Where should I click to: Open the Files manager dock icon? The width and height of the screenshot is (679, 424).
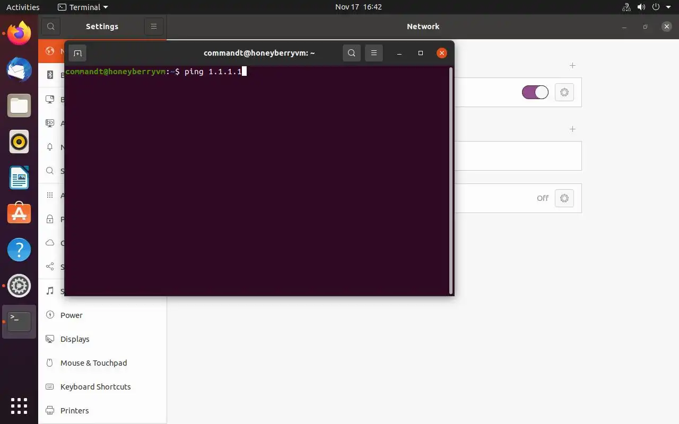click(19, 105)
